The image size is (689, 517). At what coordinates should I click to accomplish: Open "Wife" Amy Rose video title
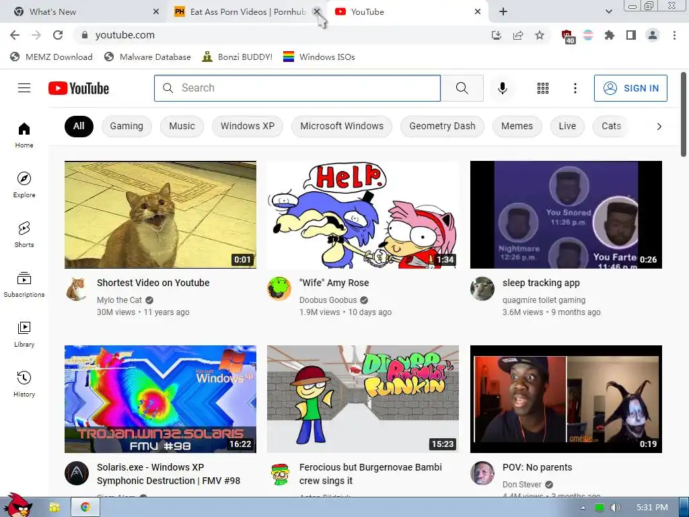(334, 283)
